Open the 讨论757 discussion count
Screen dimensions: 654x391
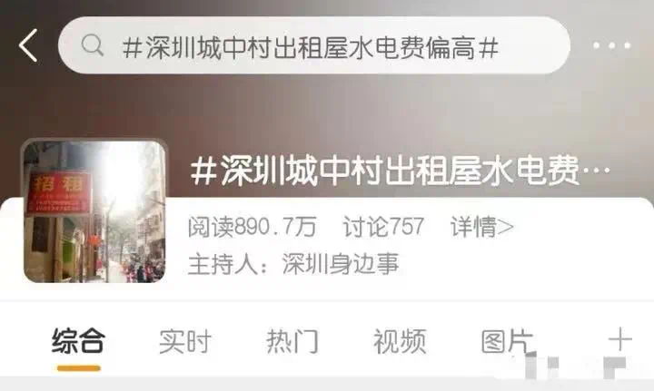point(383,227)
